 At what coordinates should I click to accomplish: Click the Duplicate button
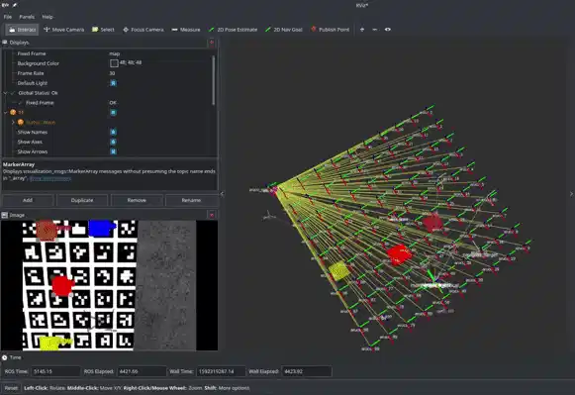[82, 200]
